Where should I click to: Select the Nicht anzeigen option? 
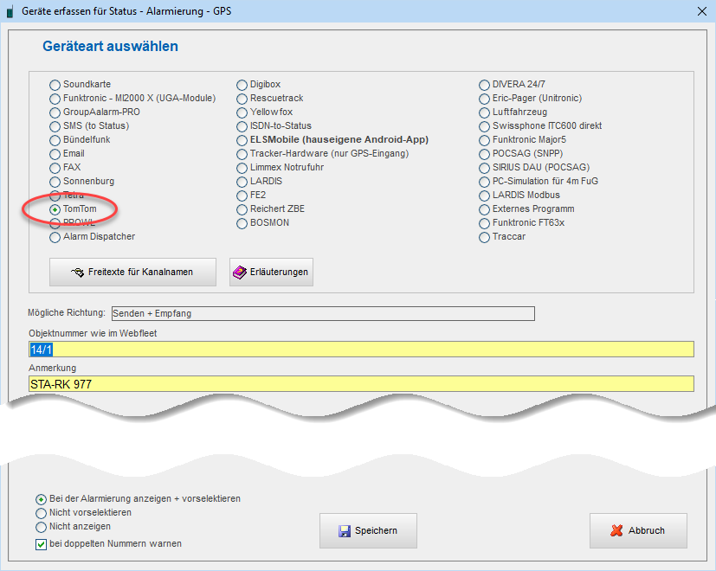pos(41,527)
